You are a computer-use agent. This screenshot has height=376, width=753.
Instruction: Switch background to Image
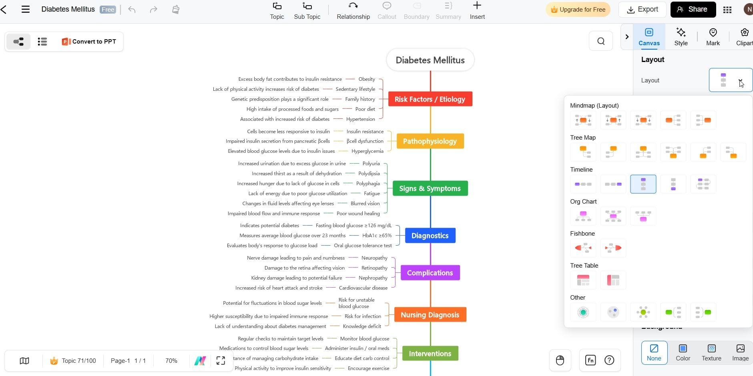tap(741, 353)
